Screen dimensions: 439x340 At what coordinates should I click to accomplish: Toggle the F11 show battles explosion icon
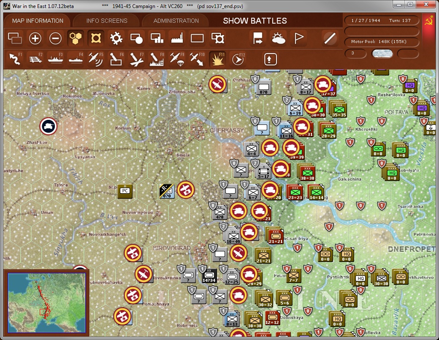(x=217, y=59)
